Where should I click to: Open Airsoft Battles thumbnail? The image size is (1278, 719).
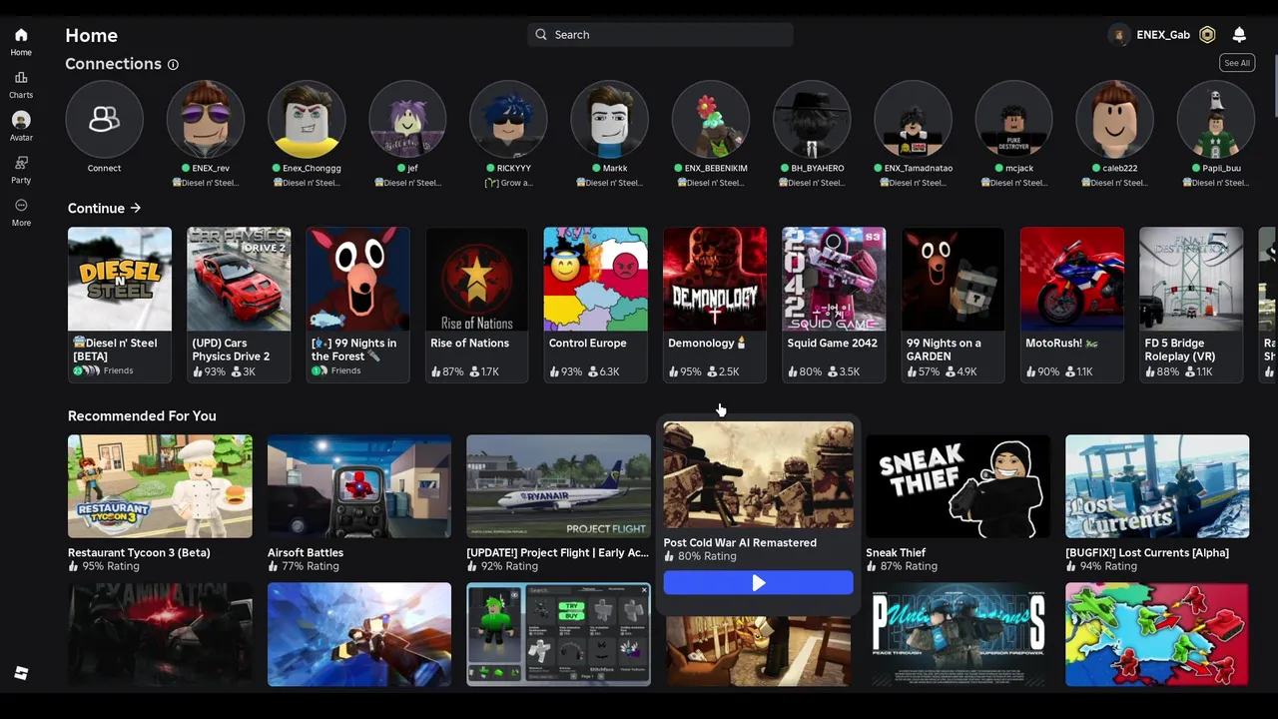coord(359,486)
